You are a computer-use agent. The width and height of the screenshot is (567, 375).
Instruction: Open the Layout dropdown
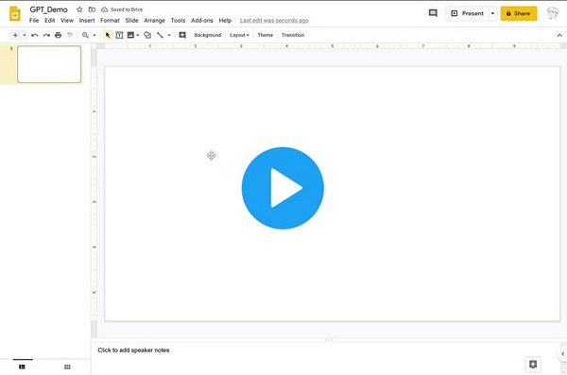tap(239, 35)
